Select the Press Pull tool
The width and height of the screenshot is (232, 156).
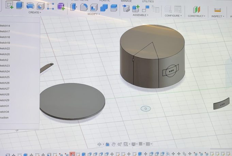tap(74, 7)
